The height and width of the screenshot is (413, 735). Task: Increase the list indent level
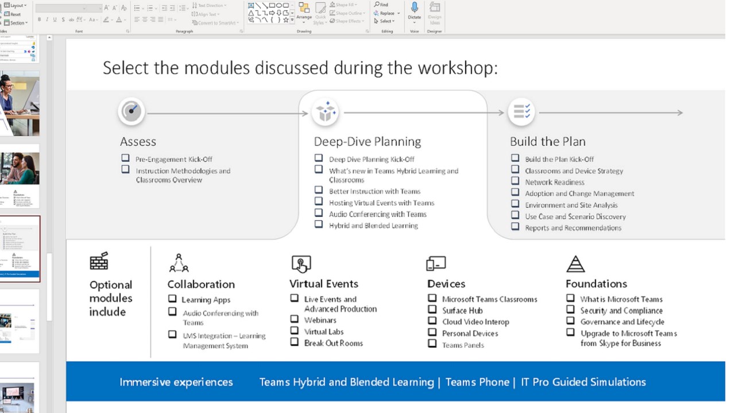[172, 8]
